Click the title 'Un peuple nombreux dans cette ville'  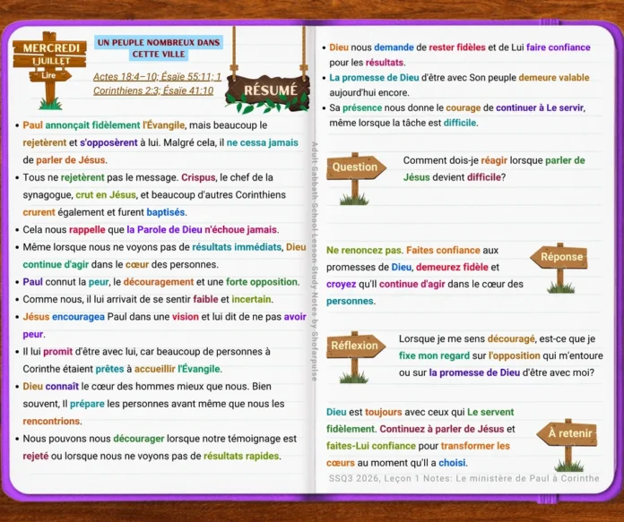tap(159, 48)
